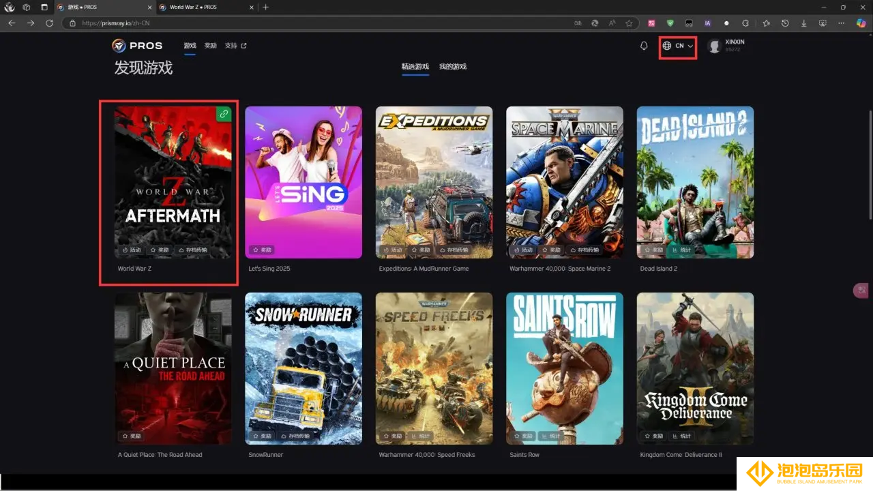
Task: Click the page vertical scrollbar
Action: click(869, 164)
